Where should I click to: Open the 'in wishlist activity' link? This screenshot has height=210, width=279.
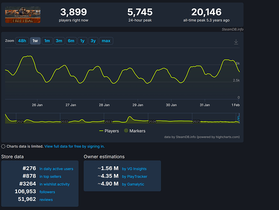click(54, 184)
